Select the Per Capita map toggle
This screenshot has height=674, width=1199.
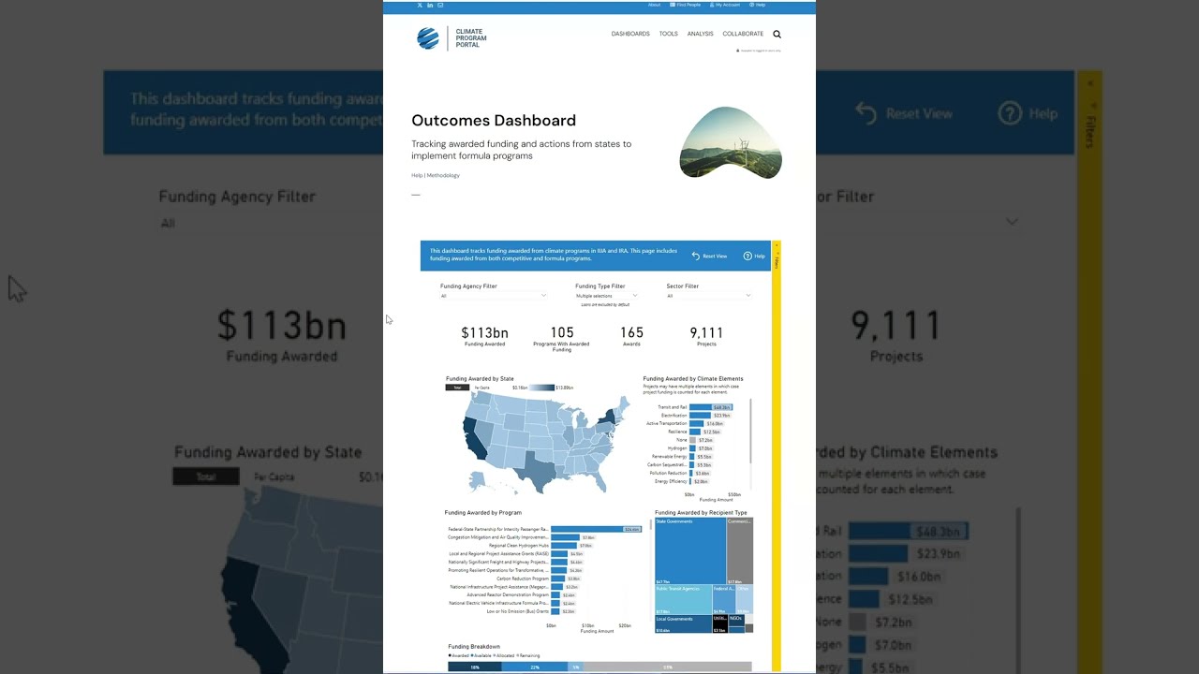point(482,388)
